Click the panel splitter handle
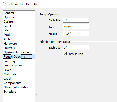This screenshot has height=102, width=117. (x=36, y=95)
